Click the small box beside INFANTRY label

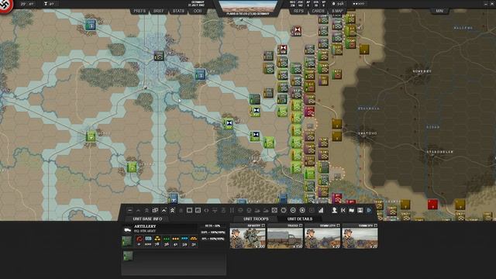click(x=263, y=226)
